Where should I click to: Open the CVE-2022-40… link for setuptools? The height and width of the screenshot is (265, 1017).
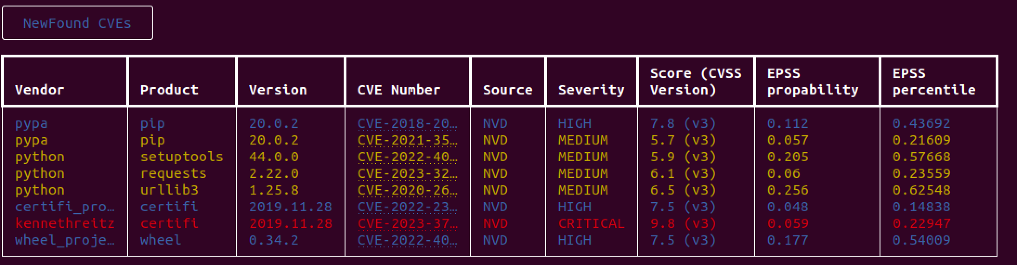[x=407, y=157]
